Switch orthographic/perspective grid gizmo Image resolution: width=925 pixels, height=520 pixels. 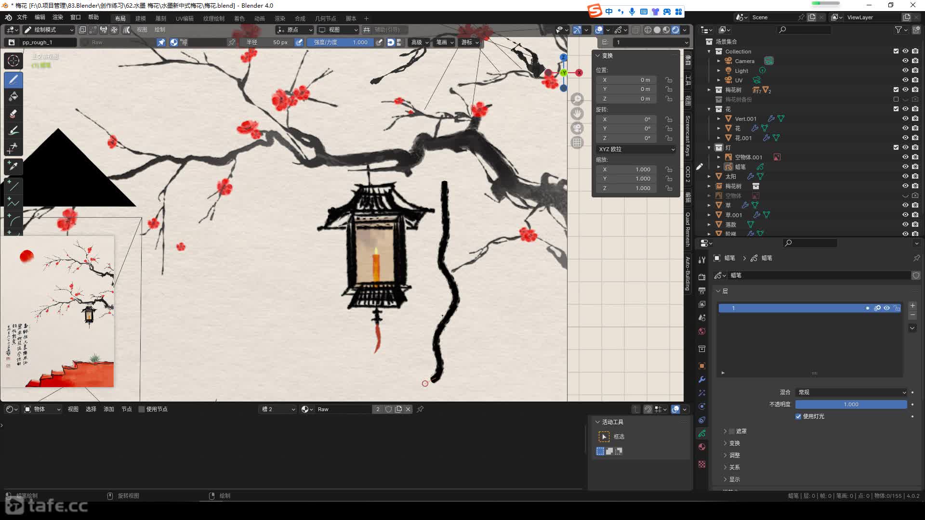pyautogui.click(x=577, y=143)
